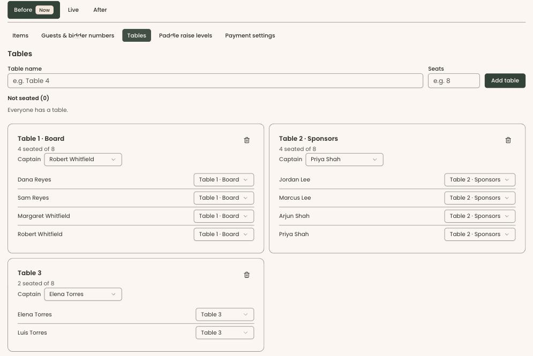
Task: Click the Marcus Lee guest name
Action: [295, 198]
